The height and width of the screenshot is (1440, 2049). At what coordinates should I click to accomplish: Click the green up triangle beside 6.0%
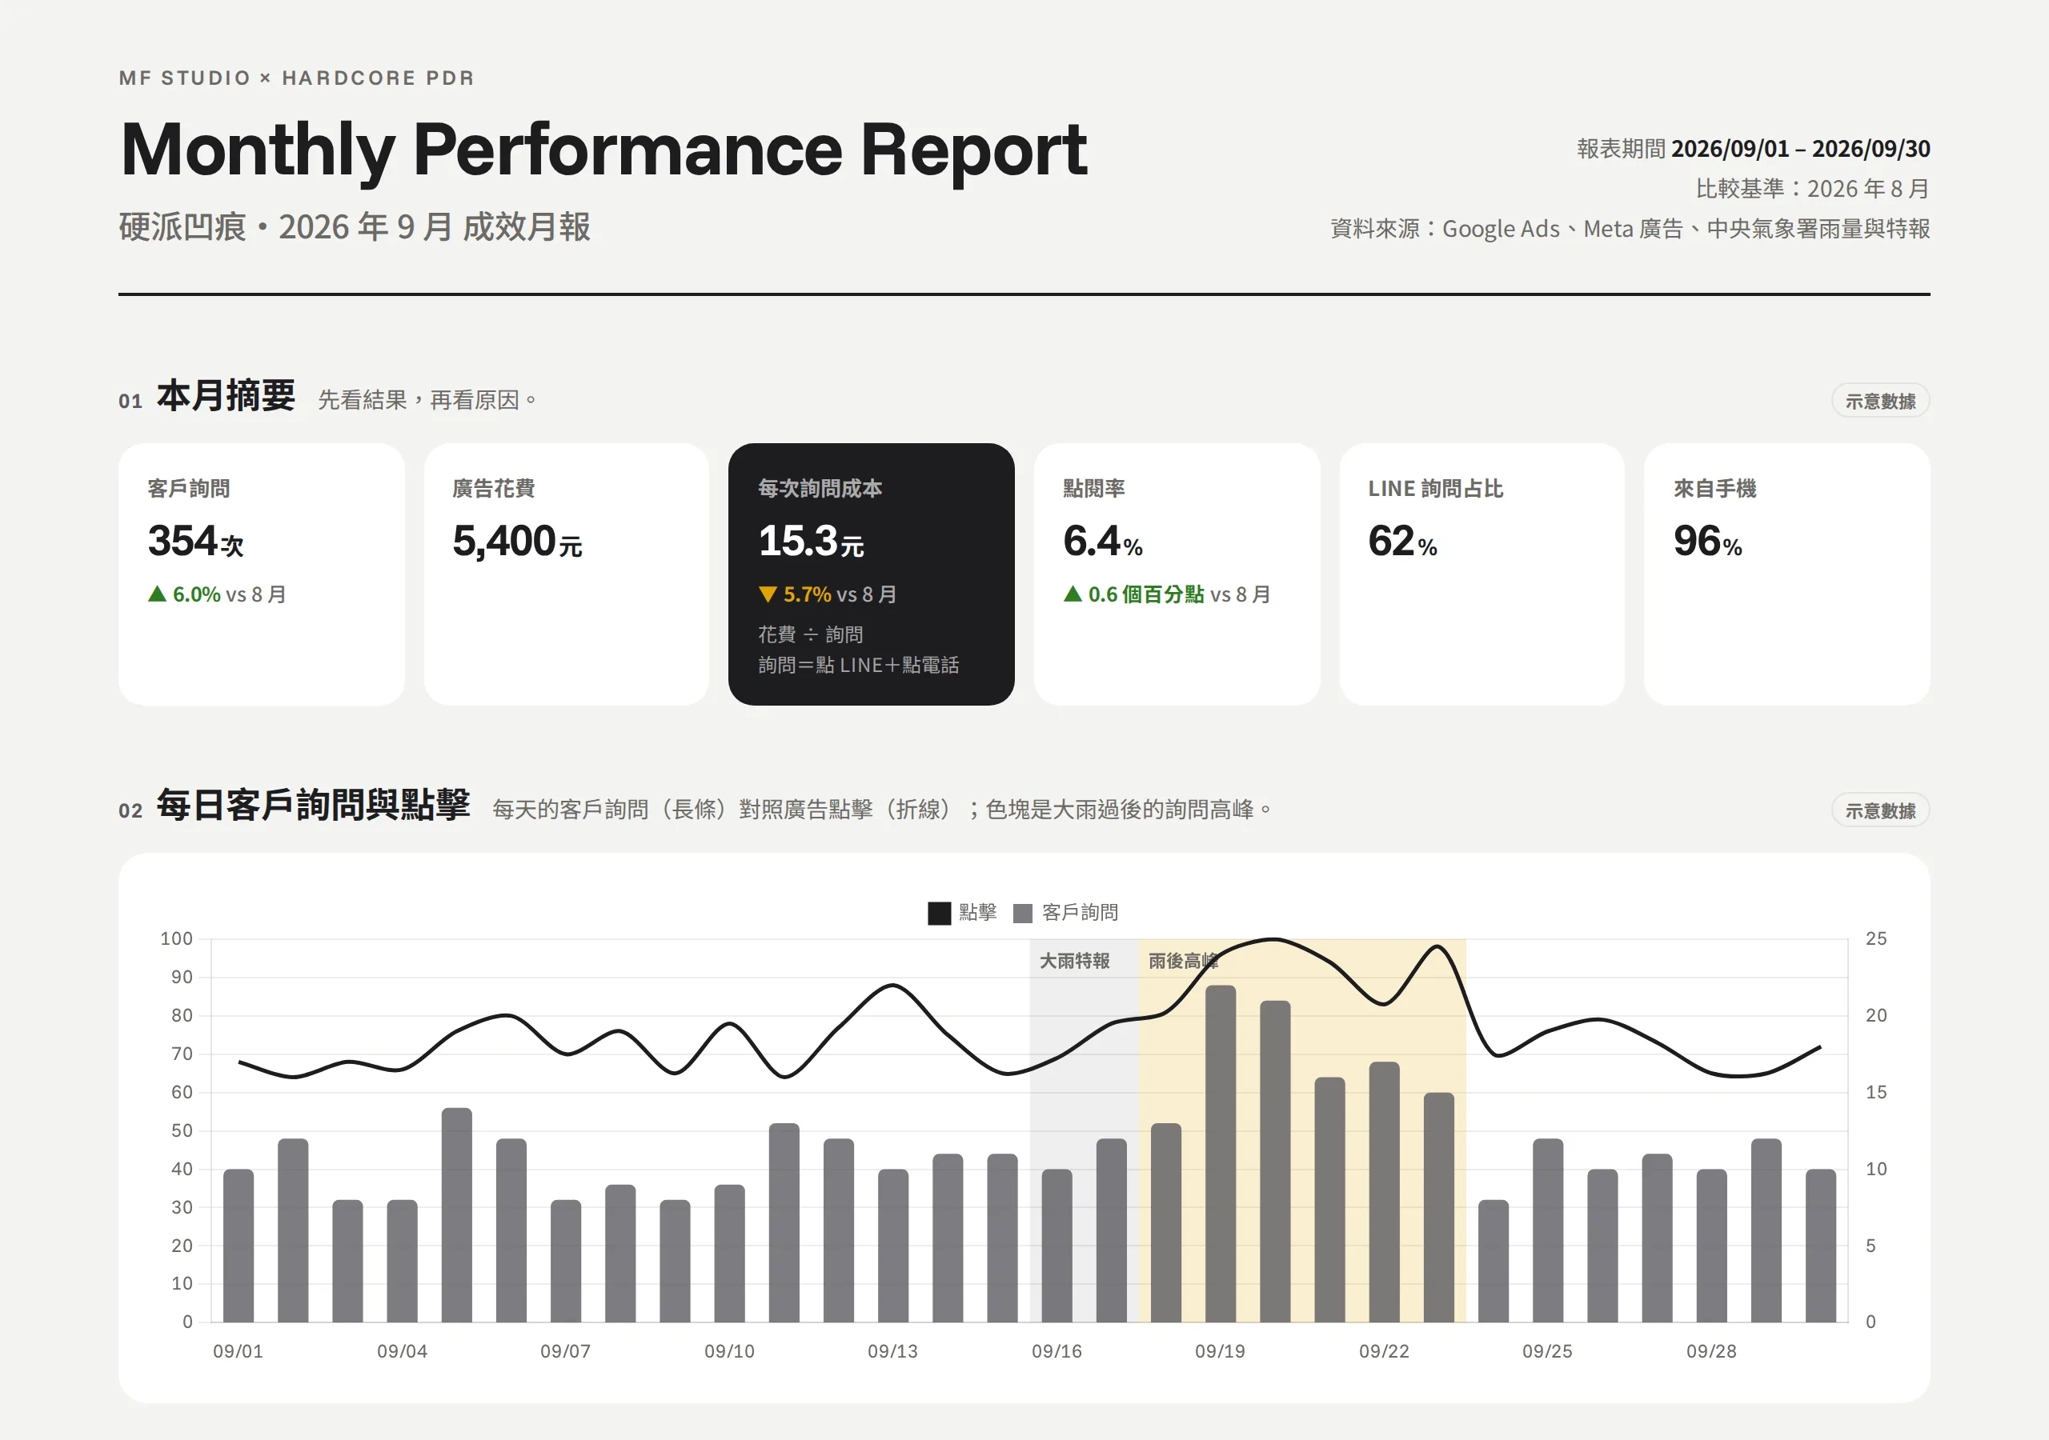pos(157,594)
